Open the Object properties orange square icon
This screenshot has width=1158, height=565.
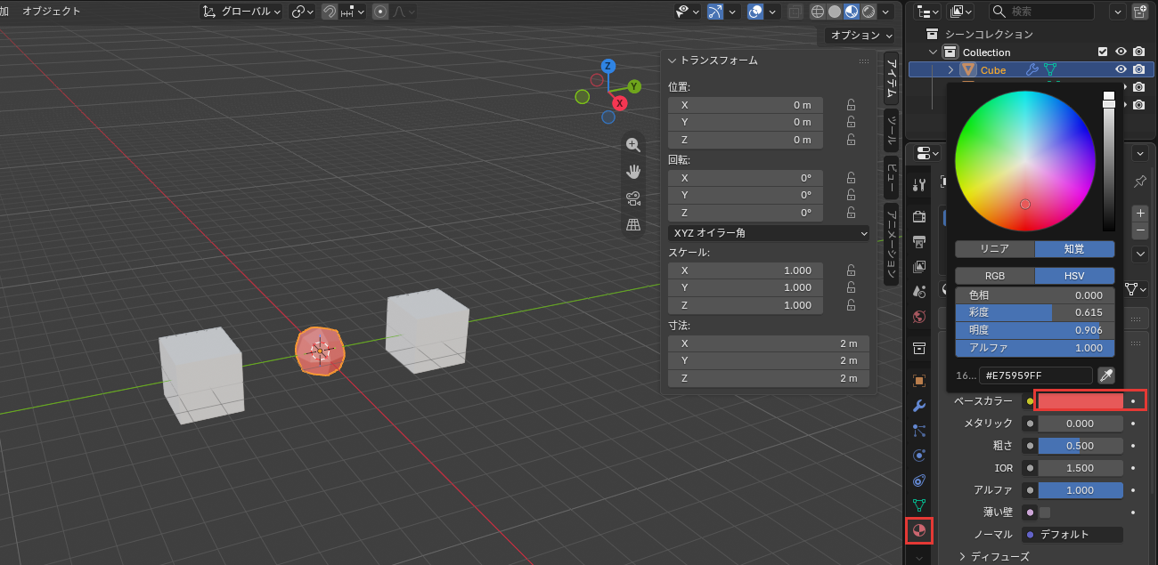[919, 381]
